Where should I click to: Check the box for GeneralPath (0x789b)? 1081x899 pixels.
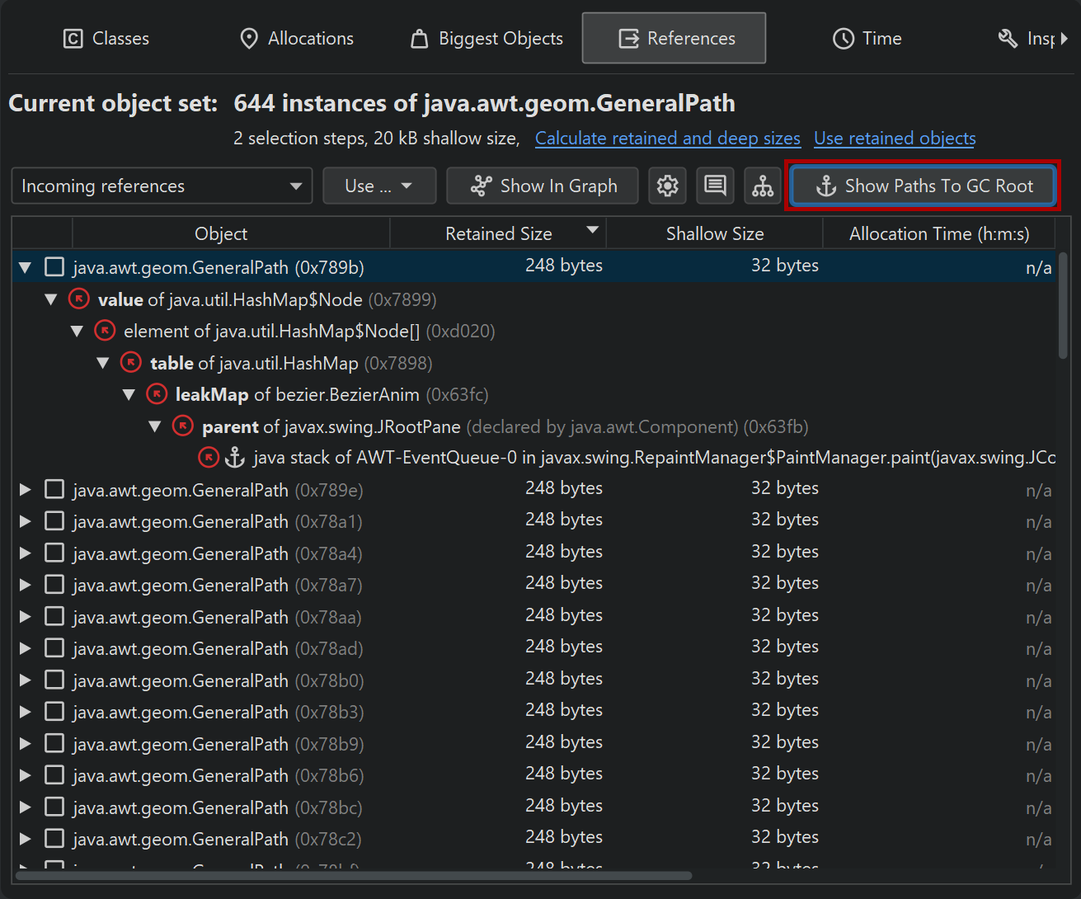pos(54,267)
